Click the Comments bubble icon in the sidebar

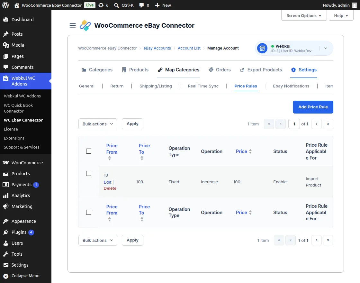click(x=6, y=67)
